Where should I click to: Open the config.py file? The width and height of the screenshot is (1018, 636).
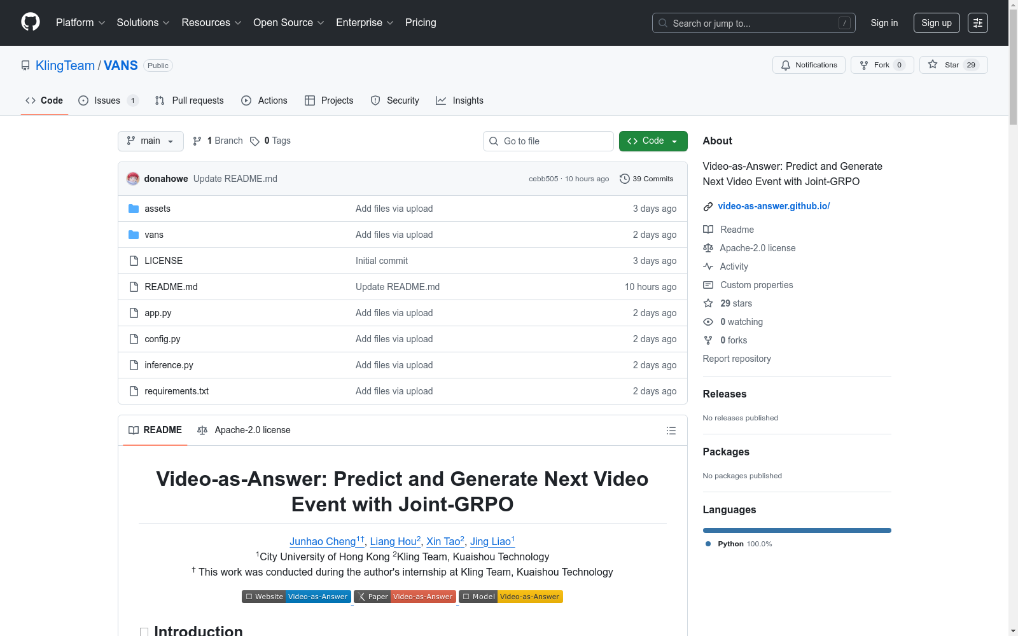point(162,339)
